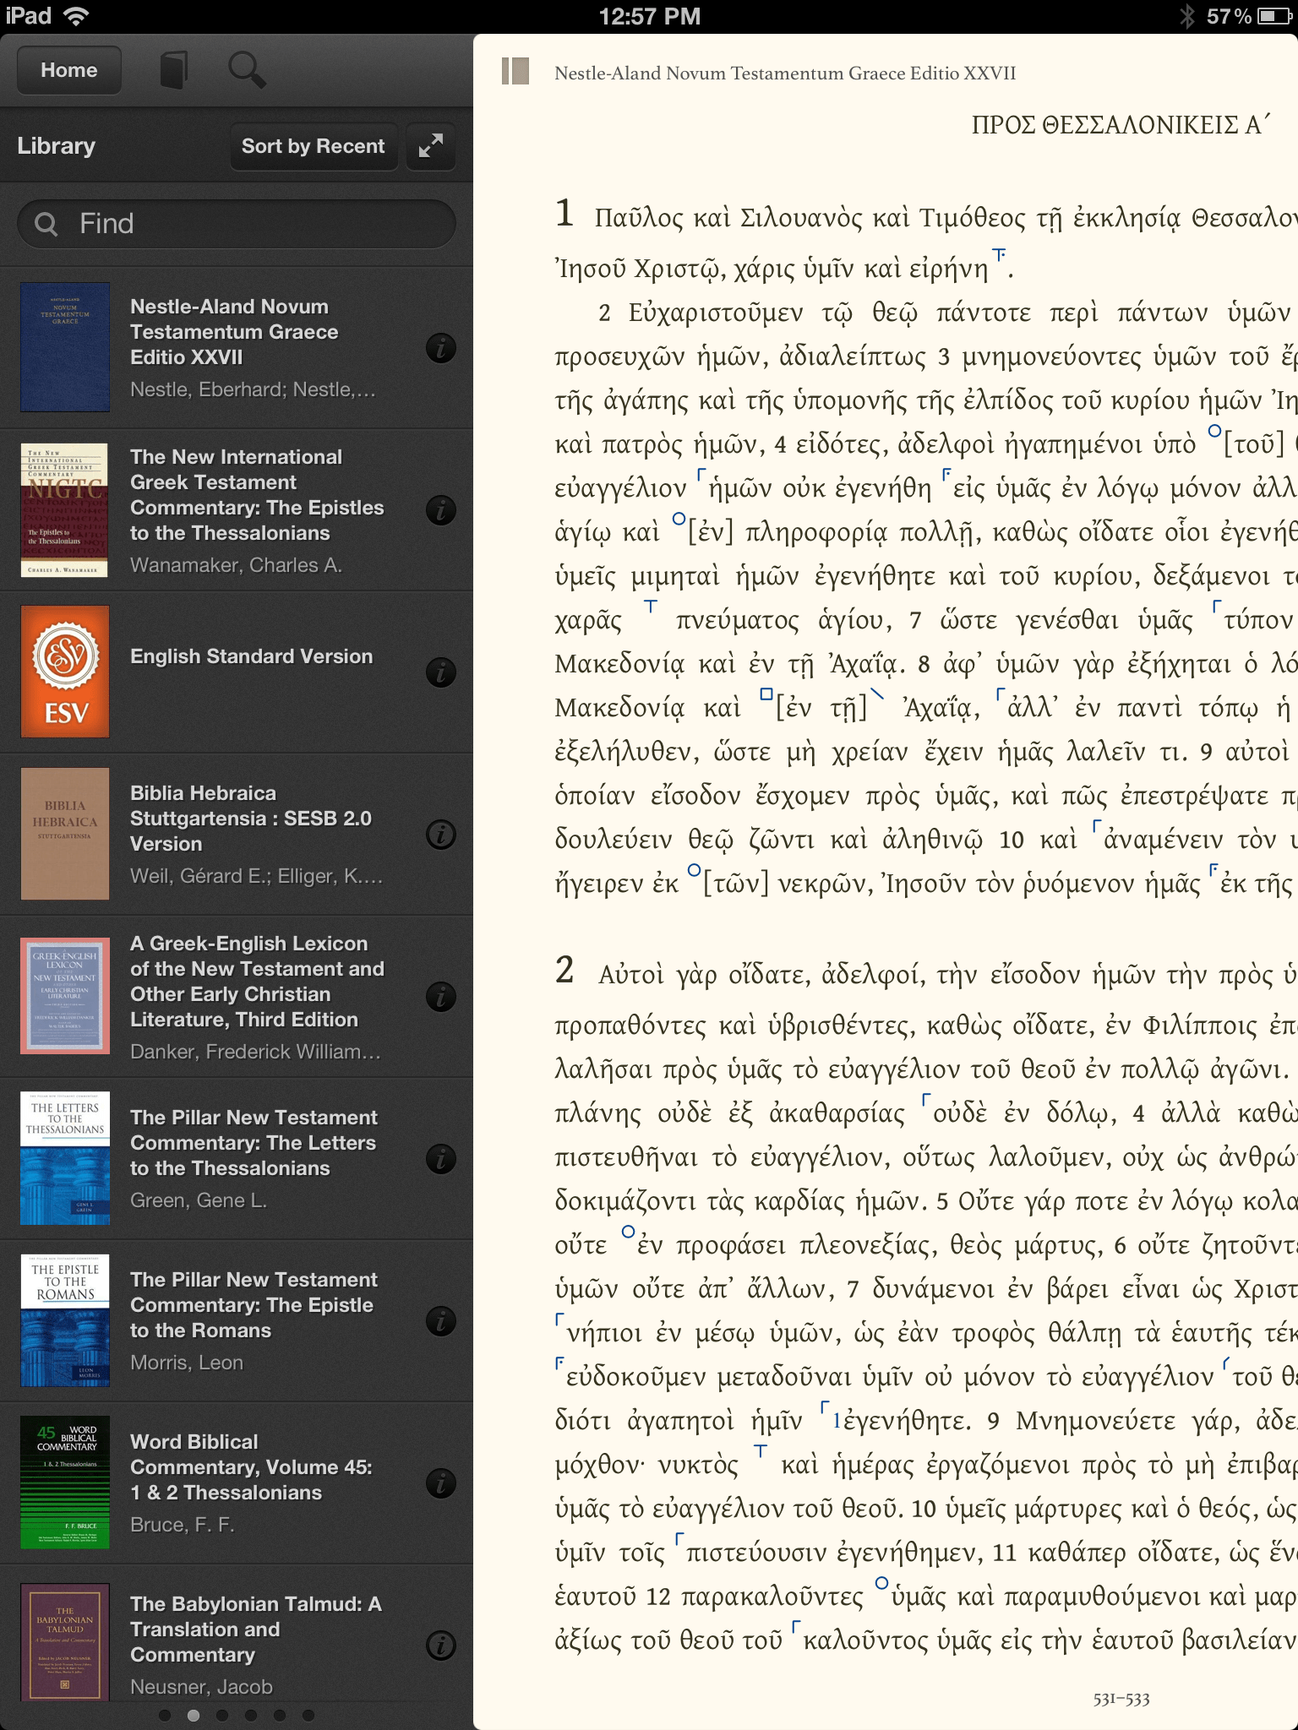Open Biblia Hebraica cover thumbnail
Screen dimensions: 1298x1730
(65, 834)
